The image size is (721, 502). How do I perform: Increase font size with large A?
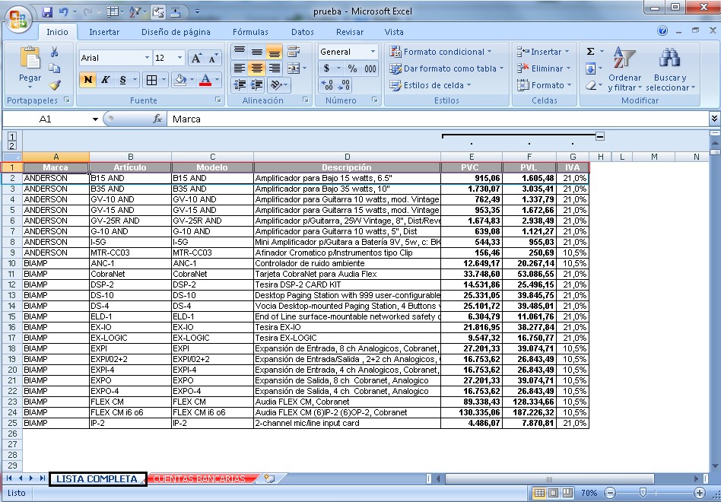click(196, 58)
